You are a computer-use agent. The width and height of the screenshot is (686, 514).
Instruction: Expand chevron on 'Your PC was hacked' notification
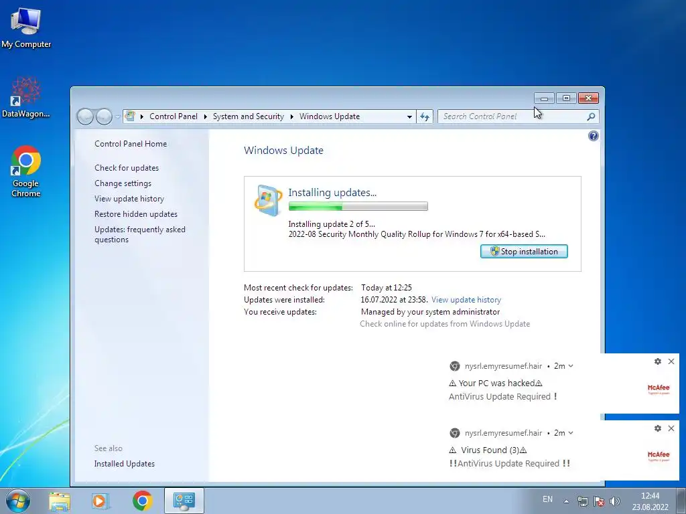[571, 366]
